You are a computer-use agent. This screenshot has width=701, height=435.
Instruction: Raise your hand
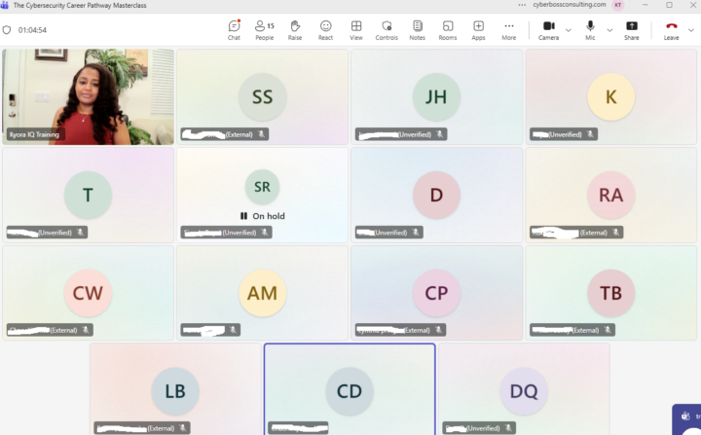295,30
